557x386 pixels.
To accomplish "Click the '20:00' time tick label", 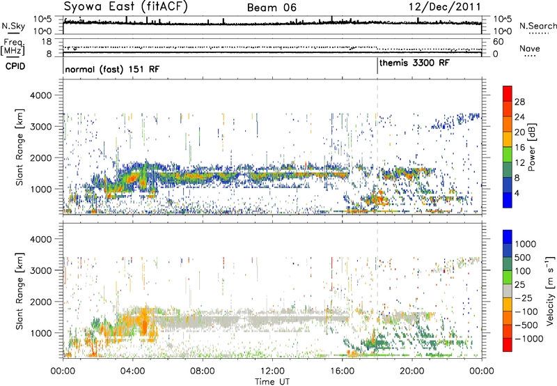I will click(411, 371).
